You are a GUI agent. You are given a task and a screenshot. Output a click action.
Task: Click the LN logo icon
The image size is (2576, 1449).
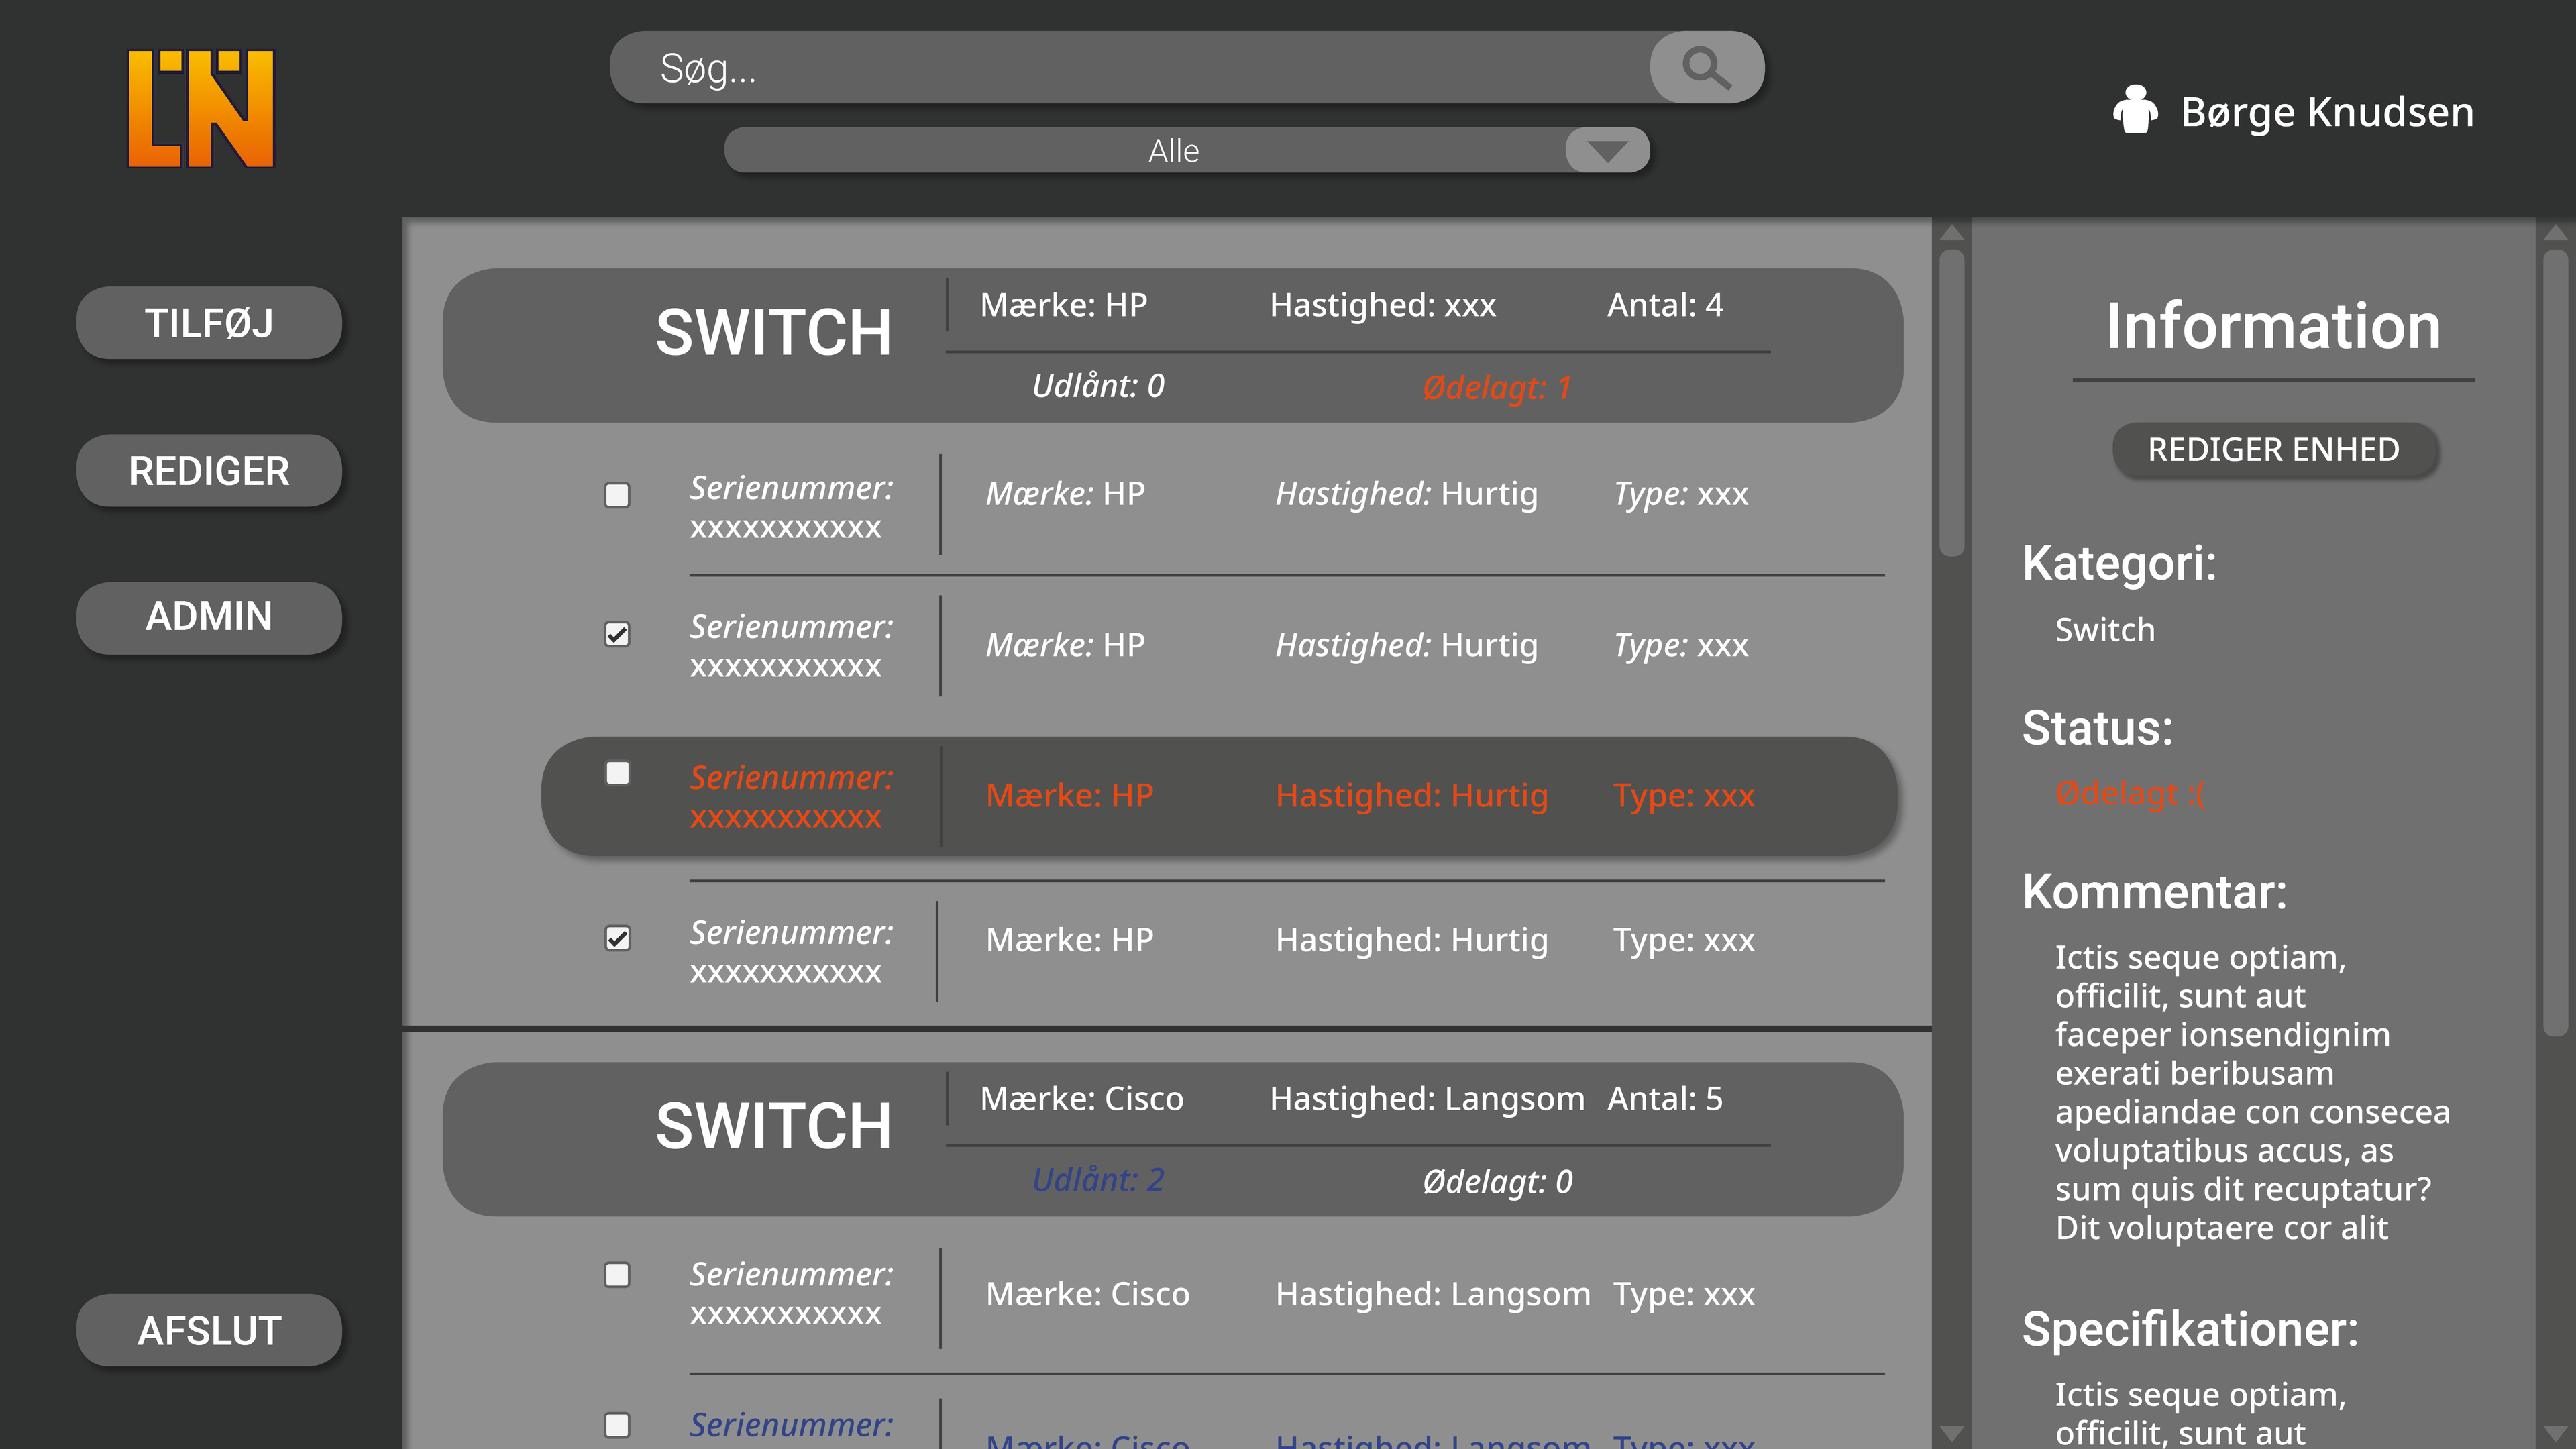point(201,108)
